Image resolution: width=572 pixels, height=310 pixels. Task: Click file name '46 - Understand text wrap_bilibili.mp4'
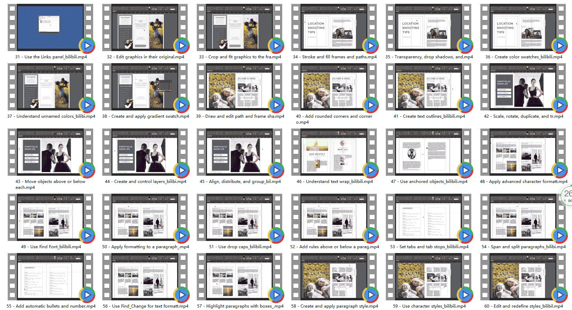point(335,182)
